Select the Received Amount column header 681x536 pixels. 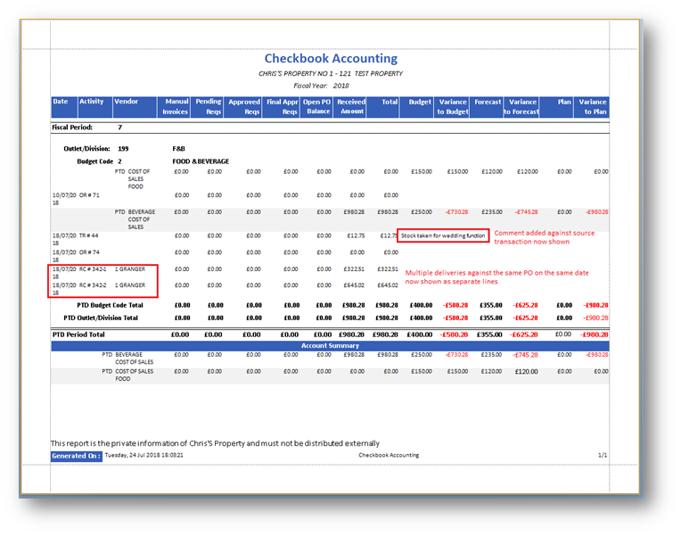[x=351, y=107]
